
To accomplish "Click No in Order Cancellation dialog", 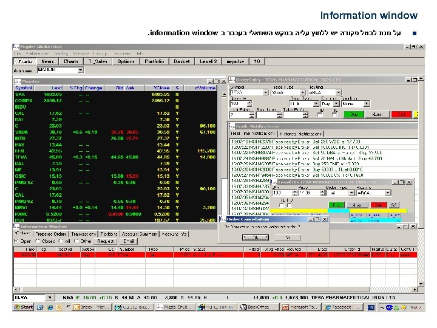I will point(288,237).
